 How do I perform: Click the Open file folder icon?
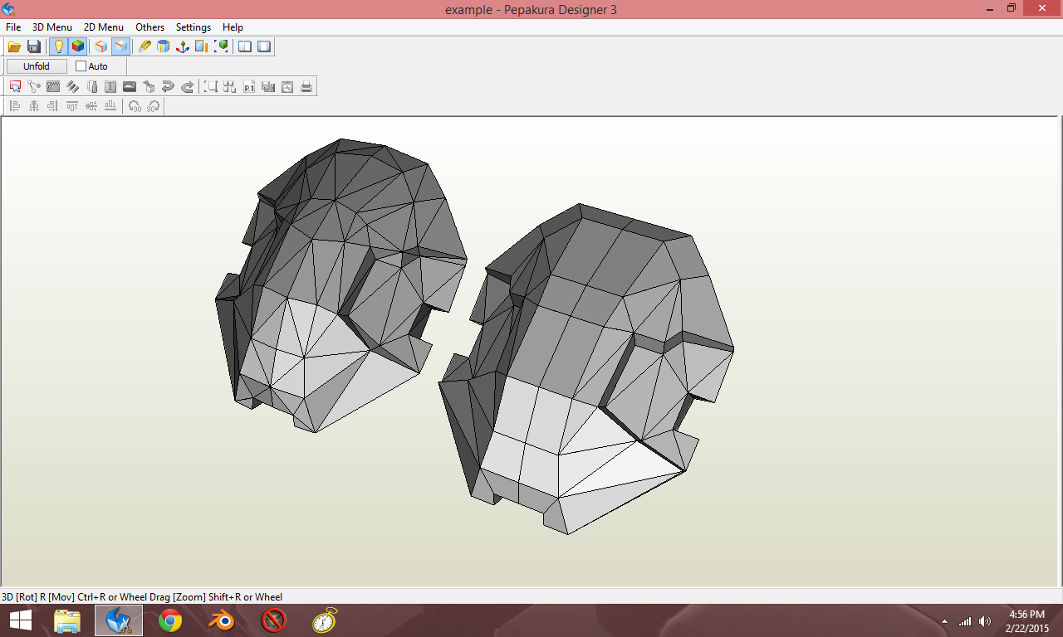pos(14,46)
